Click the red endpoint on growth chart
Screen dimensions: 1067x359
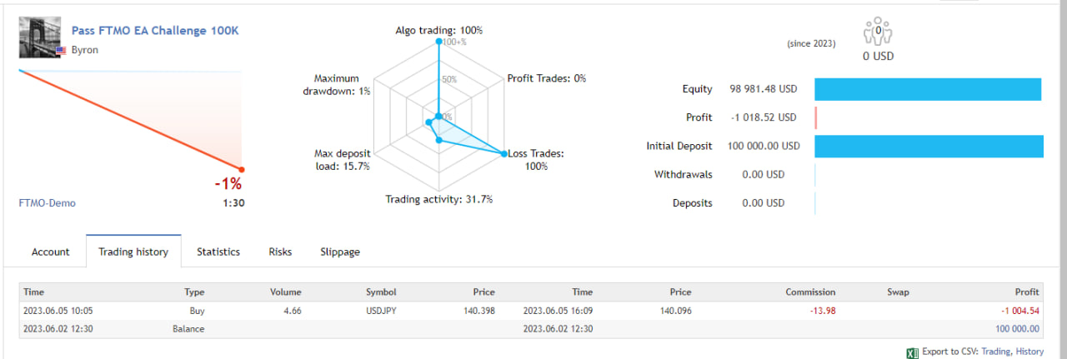tap(242, 169)
